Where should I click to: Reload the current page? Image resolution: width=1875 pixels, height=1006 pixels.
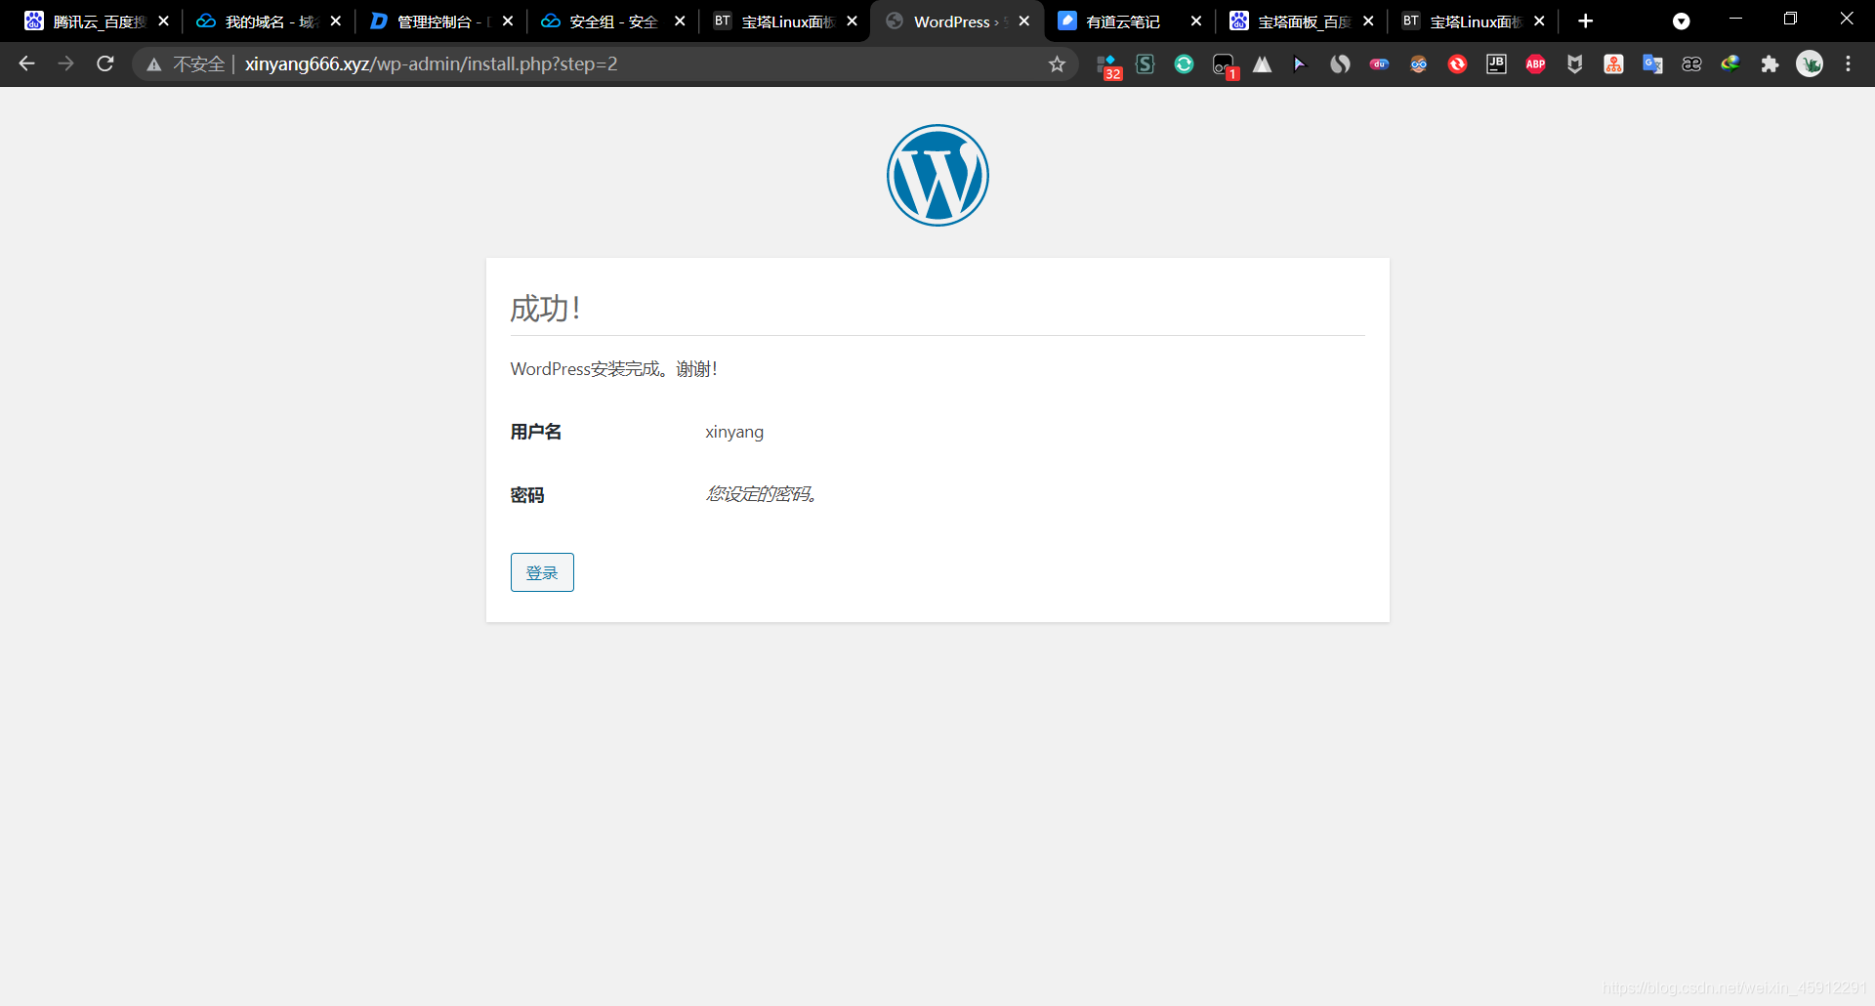[x=105, y=63]
